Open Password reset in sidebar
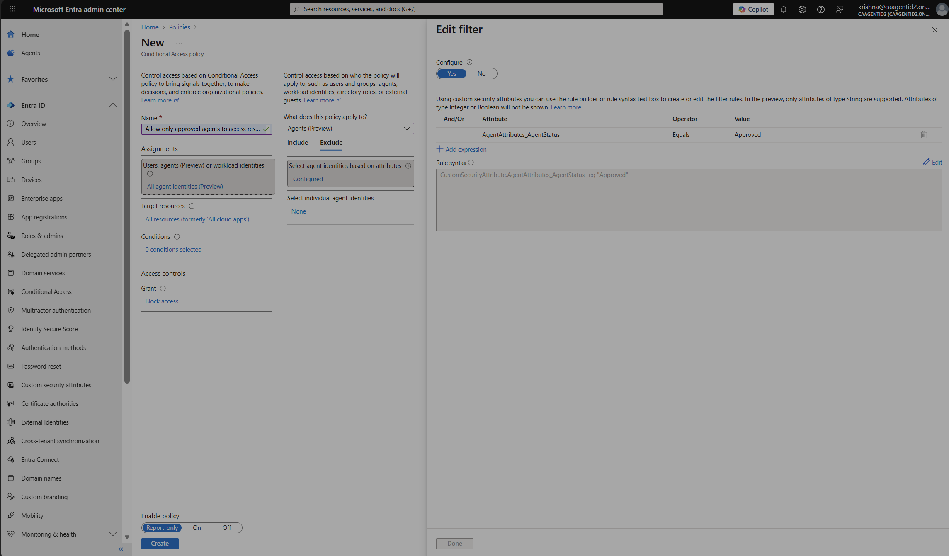This screenshot has height=556, width=949. [41, 367]
